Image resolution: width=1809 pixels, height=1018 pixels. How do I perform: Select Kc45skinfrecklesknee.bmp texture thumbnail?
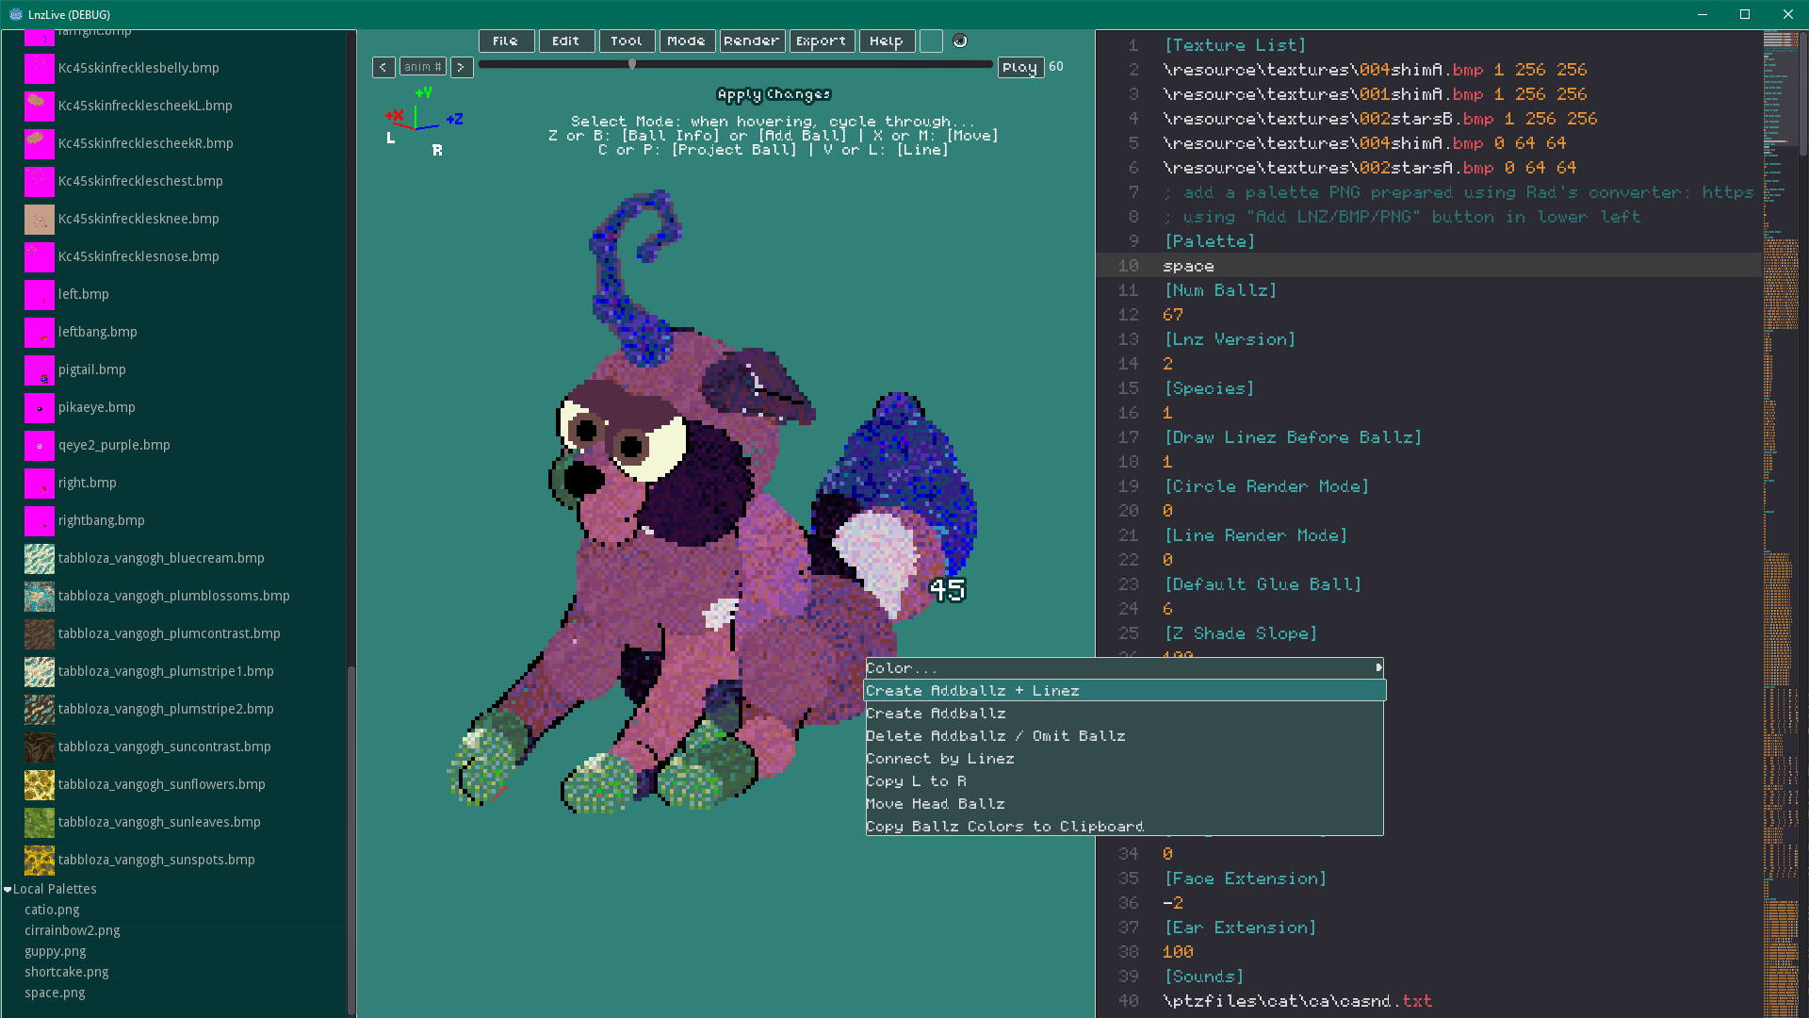click(x=39, y=219)
